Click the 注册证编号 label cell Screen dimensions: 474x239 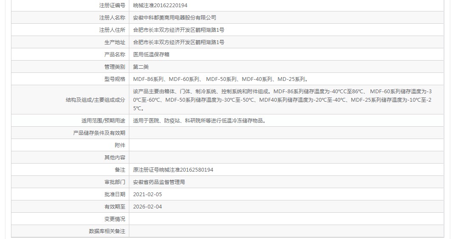point(70,6)
